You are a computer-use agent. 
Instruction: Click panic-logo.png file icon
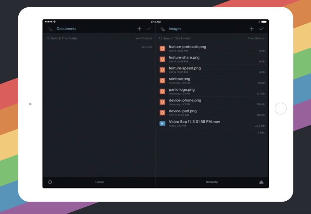pos(162,91)
